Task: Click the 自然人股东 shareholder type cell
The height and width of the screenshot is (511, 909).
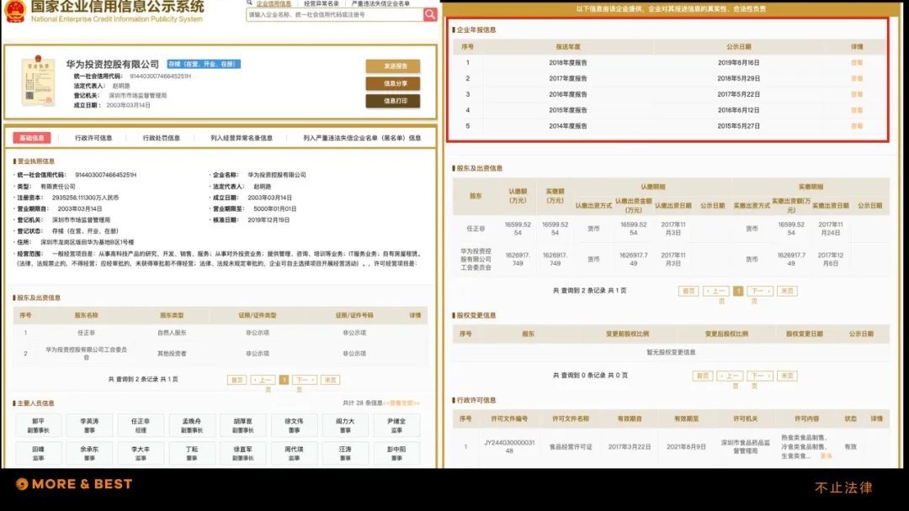Action: pos(172,333)
